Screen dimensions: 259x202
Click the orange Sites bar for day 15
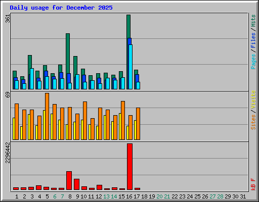(x=123, y=120)
